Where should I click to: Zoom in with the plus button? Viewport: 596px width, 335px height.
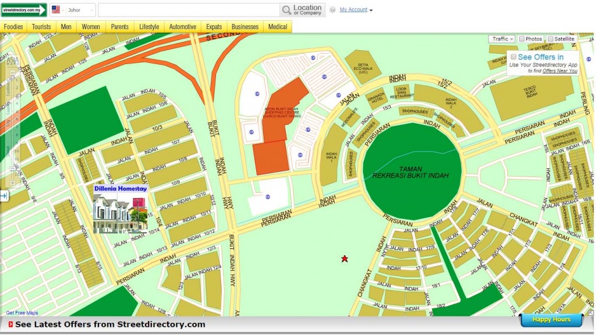13,183
